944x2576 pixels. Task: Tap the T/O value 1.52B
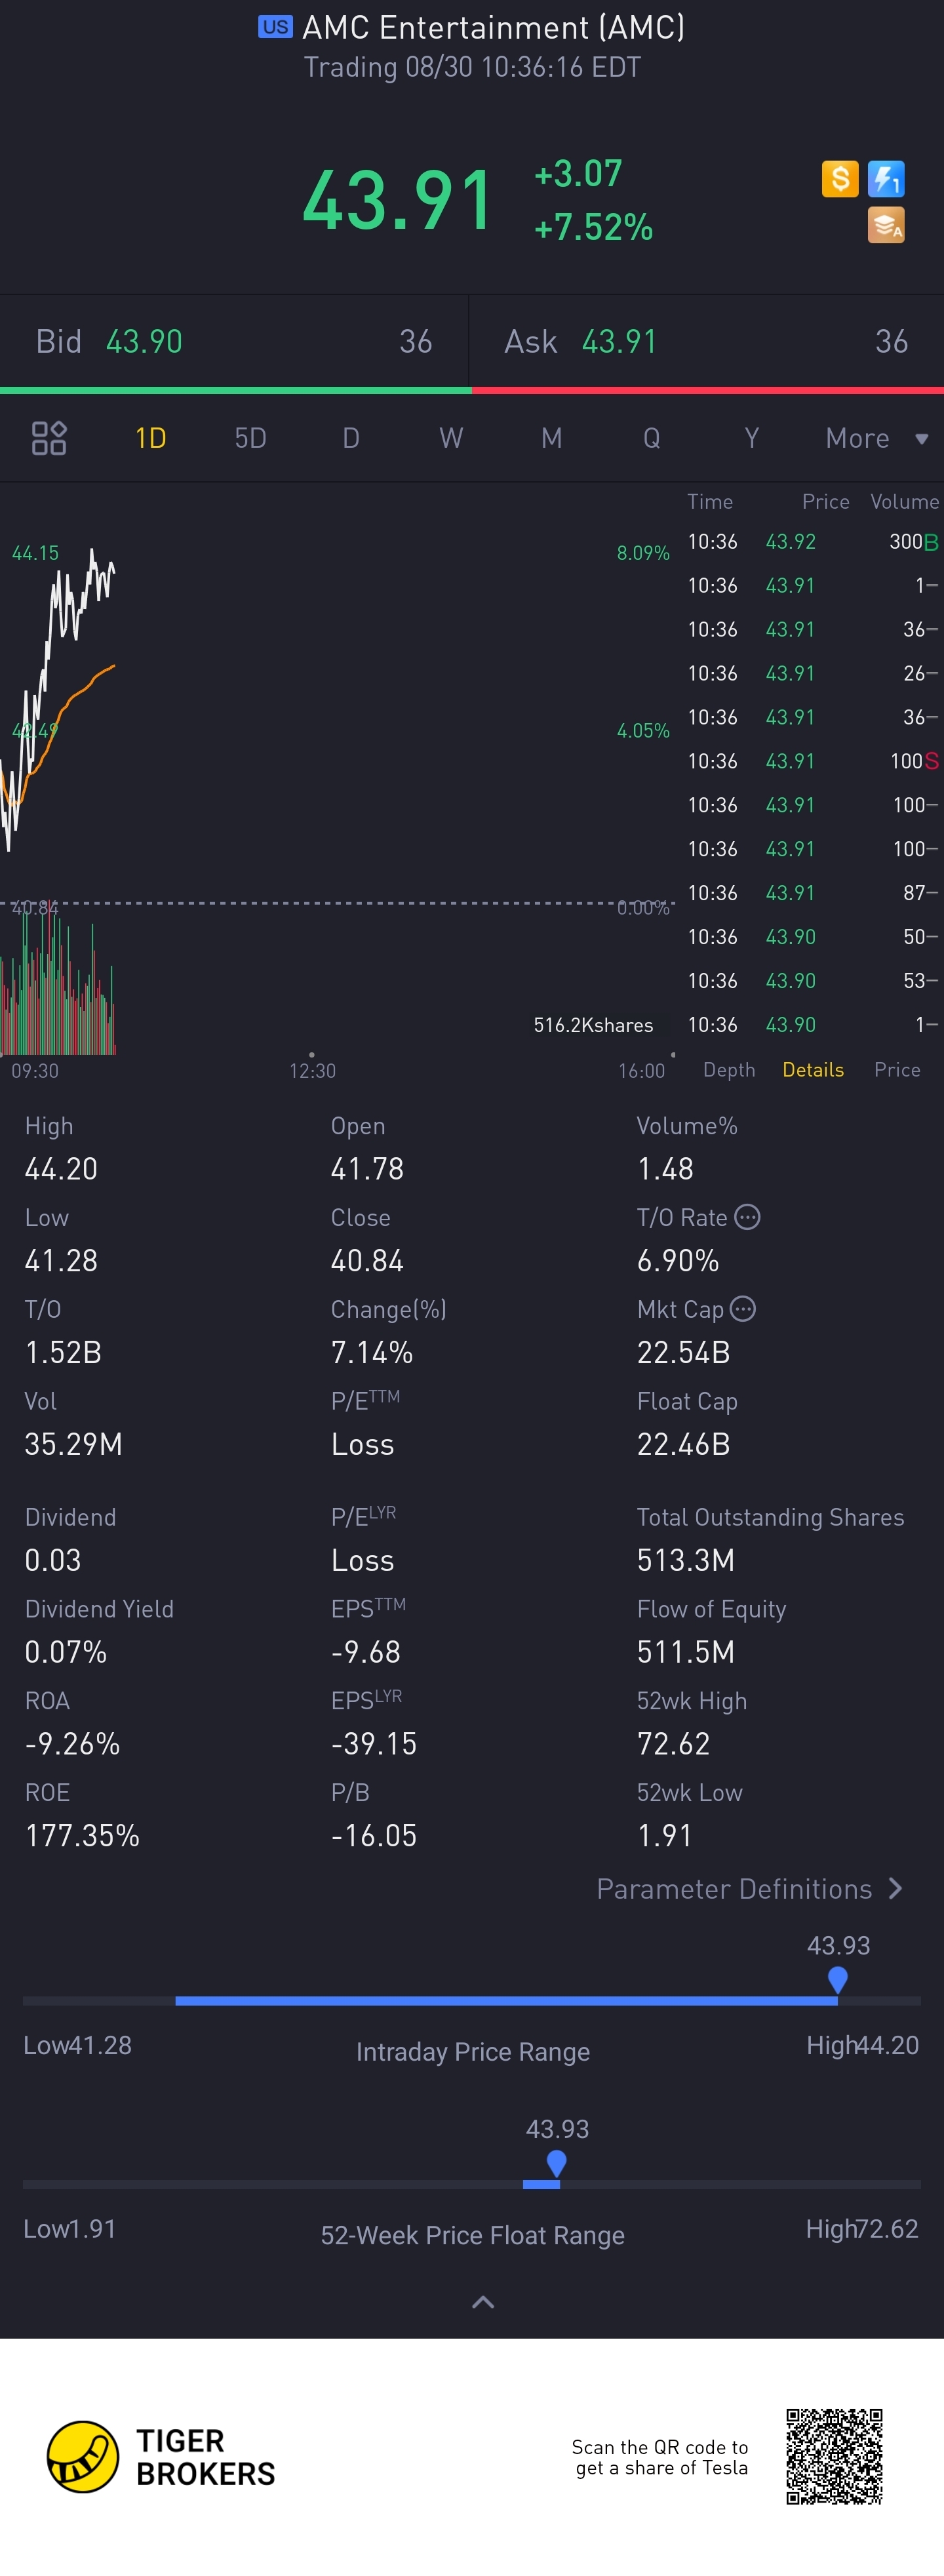63,1353
